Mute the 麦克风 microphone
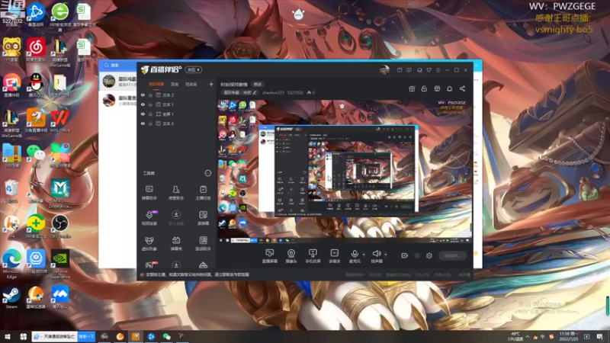 [x=355, y=256]
